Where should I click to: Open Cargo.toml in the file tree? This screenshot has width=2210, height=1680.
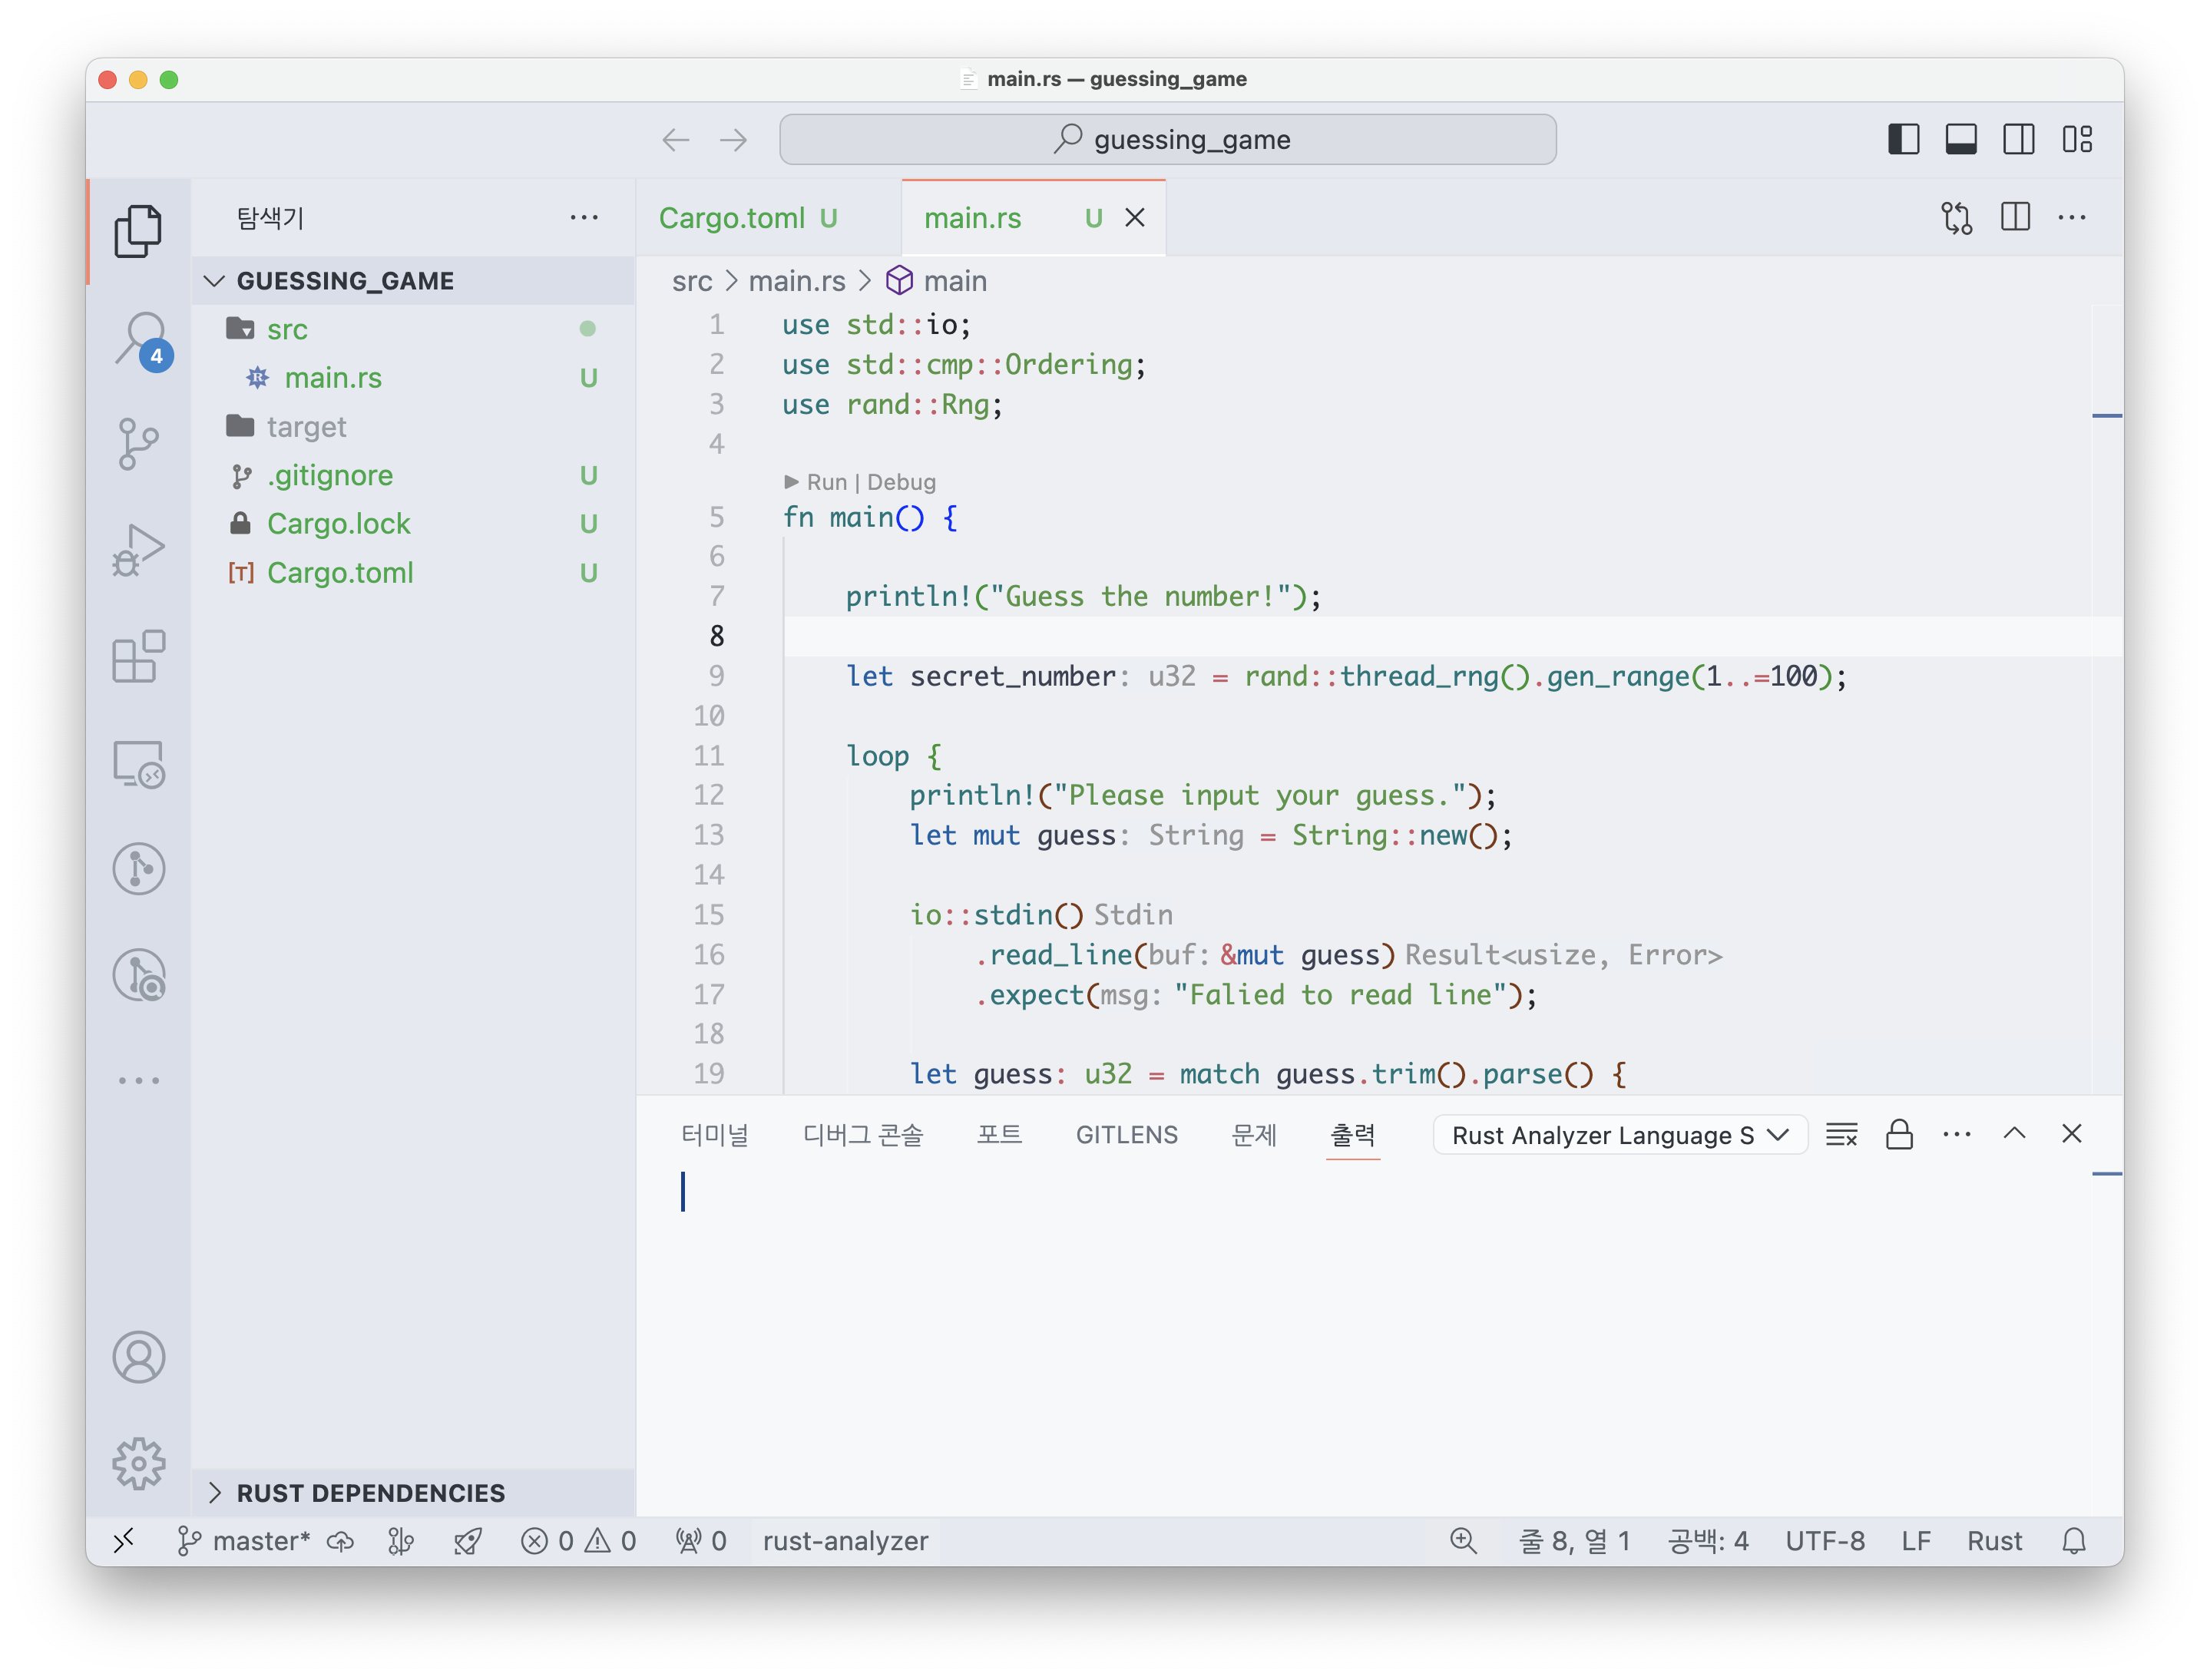[x=413, y=573]
